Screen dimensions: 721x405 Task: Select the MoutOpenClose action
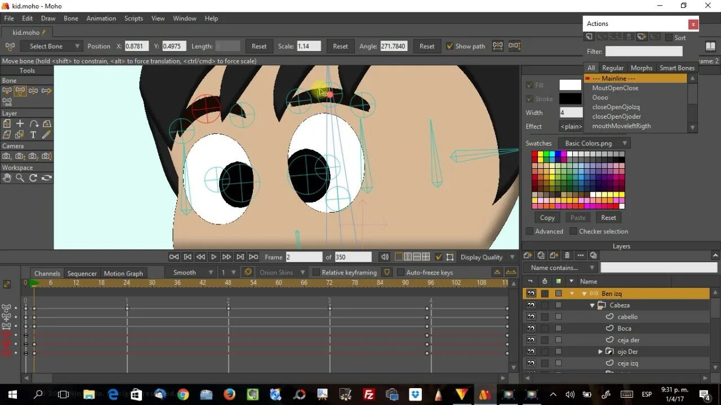pos(615,88)
